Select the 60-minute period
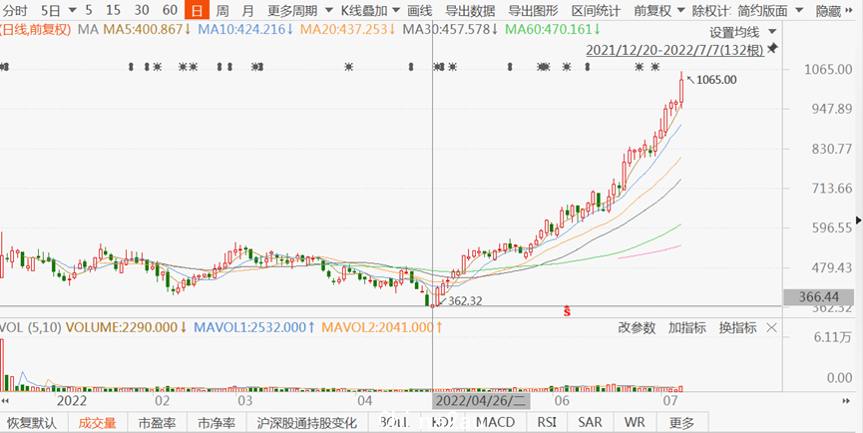Image resolution: width=863 pixels, height=433 pixels. click(170, 10)
